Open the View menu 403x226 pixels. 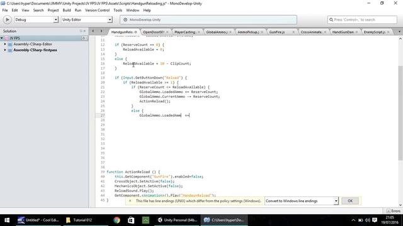[x=25, y=10]
